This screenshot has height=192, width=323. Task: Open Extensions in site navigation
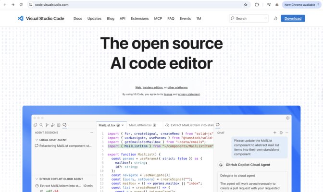(139, 18)
